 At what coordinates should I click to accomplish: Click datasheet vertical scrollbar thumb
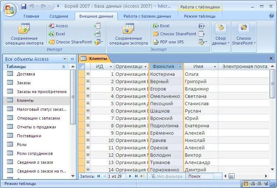273,84
